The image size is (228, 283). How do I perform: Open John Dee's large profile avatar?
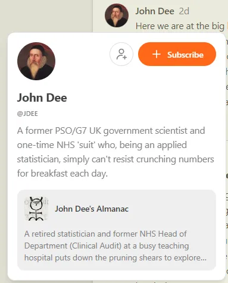coord(36,61)
